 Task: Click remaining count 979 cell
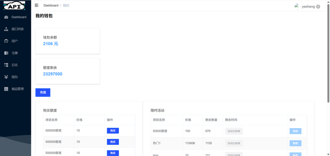tap(213, 131)
